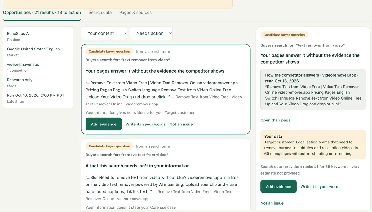372x212 pixels.
Task: Click Not an issue in detail panel
Action: click(x=272, y=203)
